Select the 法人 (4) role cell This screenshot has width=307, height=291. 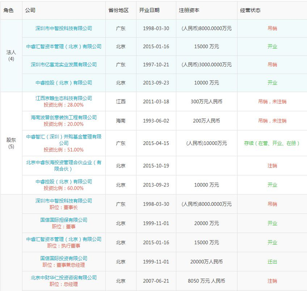pos(11,56)
